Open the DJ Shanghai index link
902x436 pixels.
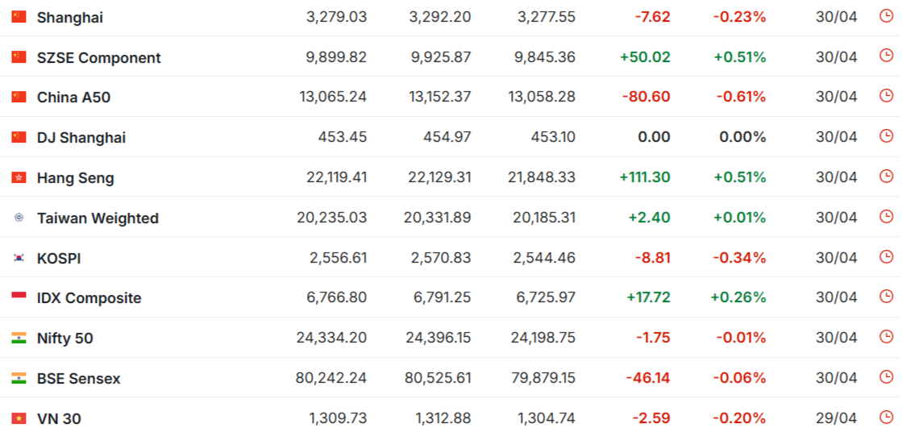81,138
